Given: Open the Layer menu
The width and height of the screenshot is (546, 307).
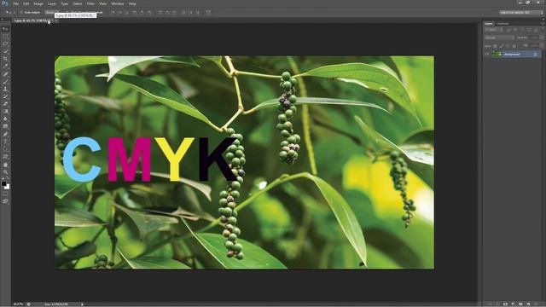Looking at the screenshot, I should (x=52, y=3).
